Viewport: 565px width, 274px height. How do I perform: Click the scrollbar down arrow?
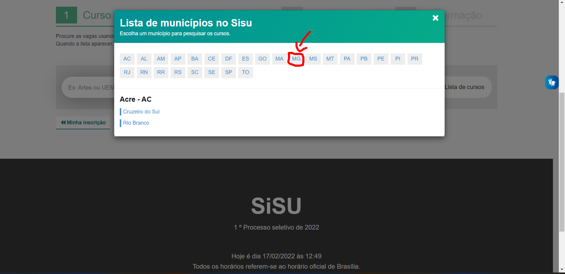click(562, 269)
